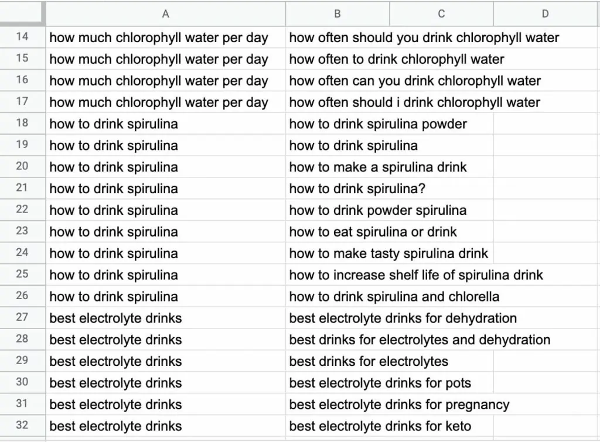This screenshot has height=442, width=600.
Task: Click column A 'how to drink spirulina' in row 22
Action: point(165,210)
